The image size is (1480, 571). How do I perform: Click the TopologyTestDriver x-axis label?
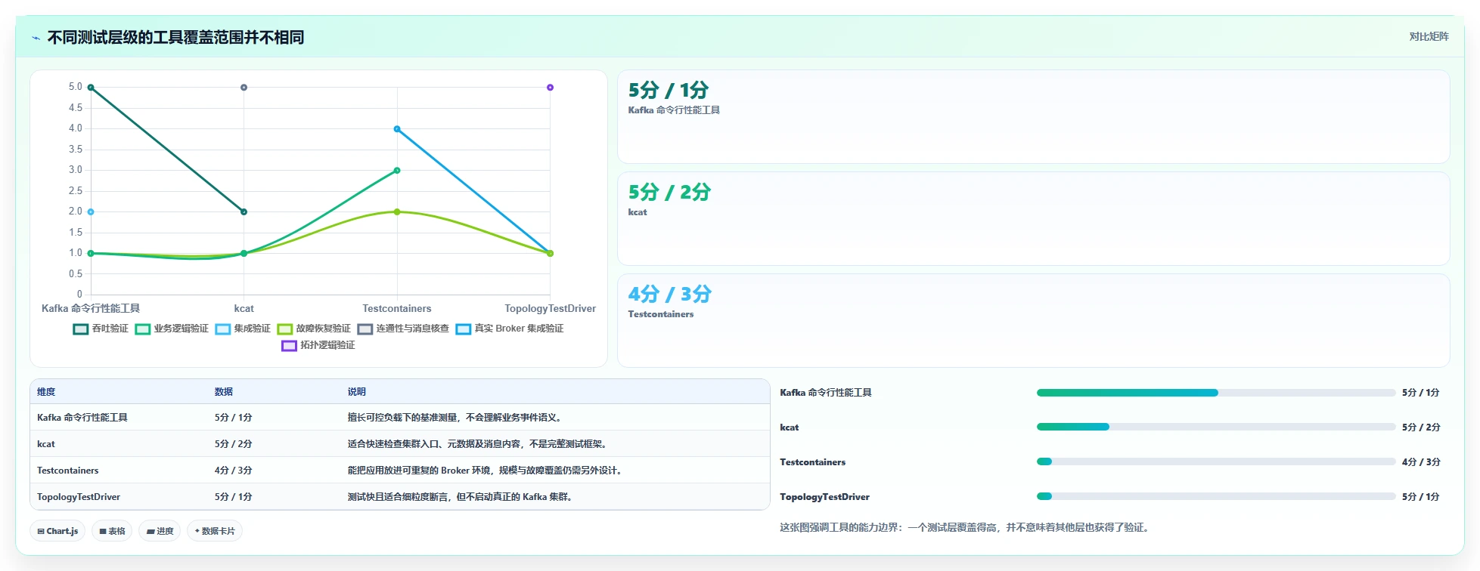(550, 308)
